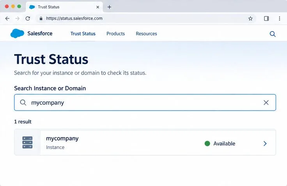Open the Resources navigation item
Image resolution: width=287 pixels, height=186 pixels.
click(146, 33)
